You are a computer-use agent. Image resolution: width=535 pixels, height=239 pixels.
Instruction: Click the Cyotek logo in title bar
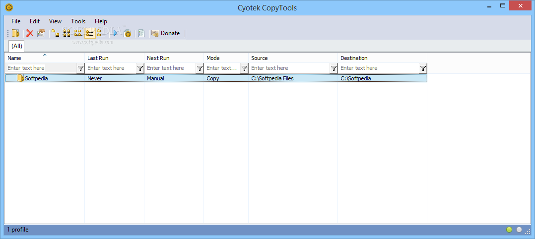[9, 7]
